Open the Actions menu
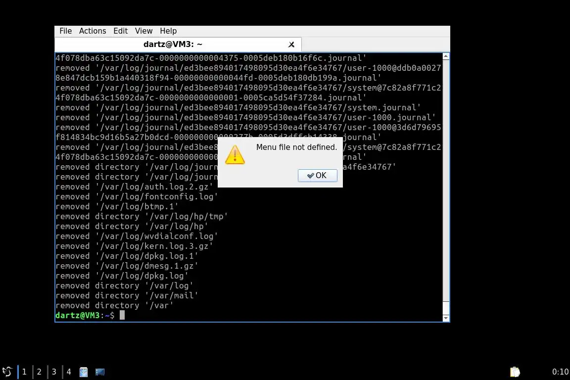The image size is (570, 380). (93, 31)
